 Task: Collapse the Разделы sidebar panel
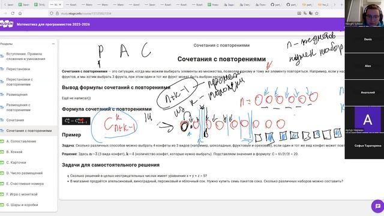tap(53, 44)
